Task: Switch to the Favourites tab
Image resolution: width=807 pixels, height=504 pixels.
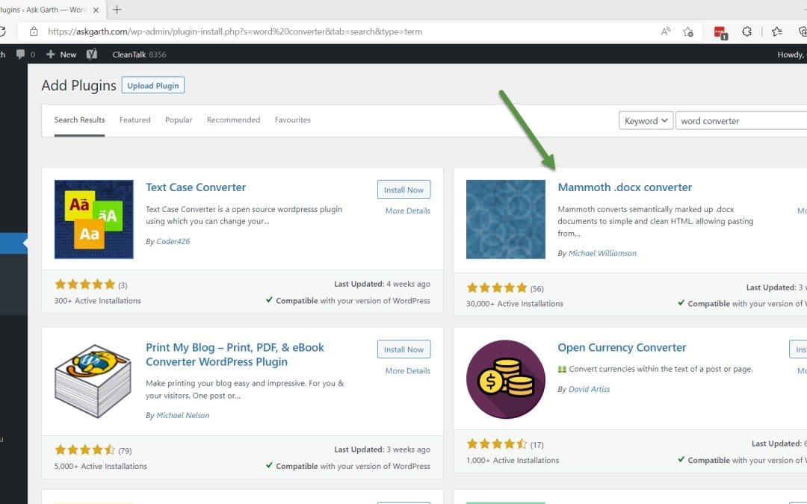Action: 292,119
